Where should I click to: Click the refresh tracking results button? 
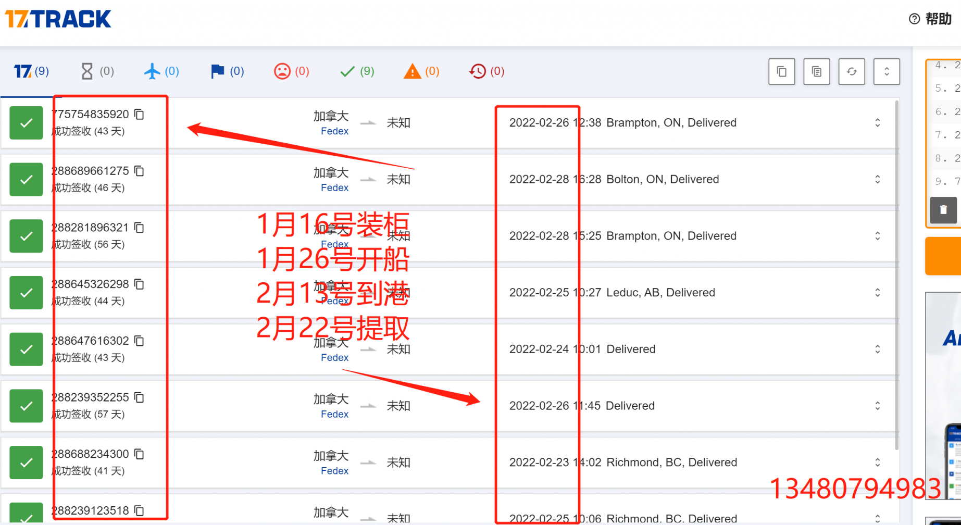[x=852, y=71]
